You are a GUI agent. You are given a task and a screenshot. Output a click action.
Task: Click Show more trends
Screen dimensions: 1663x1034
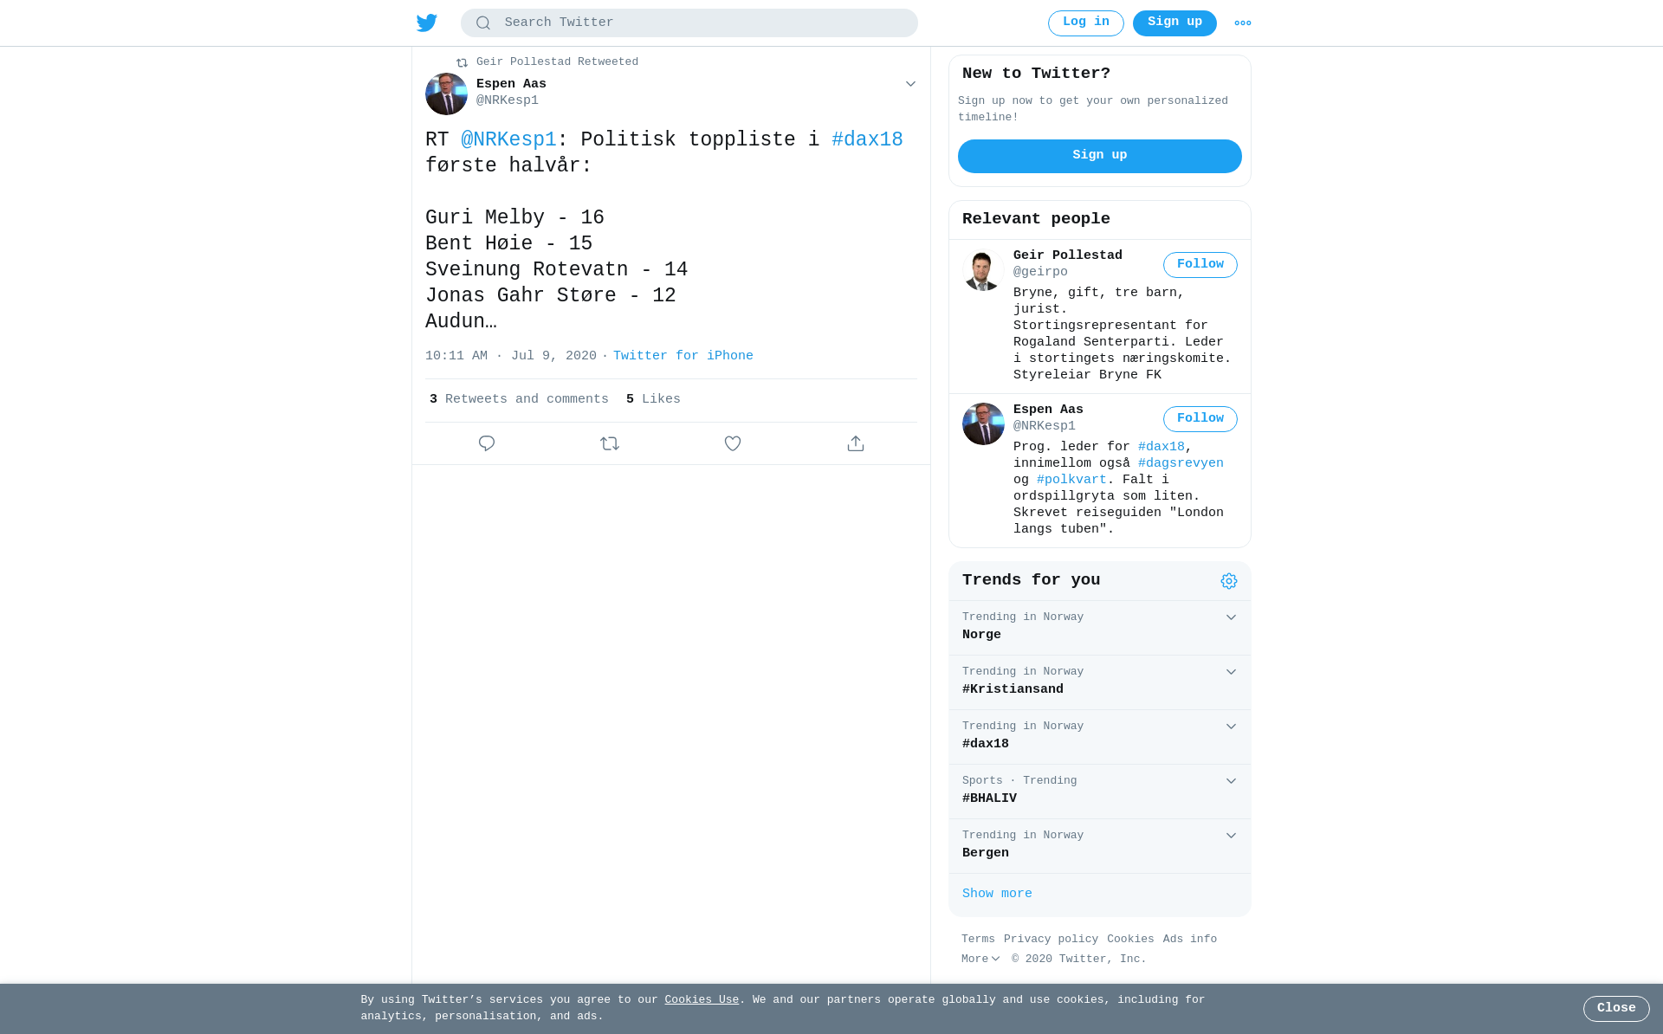pyautogui.click(x=997, y=894)
